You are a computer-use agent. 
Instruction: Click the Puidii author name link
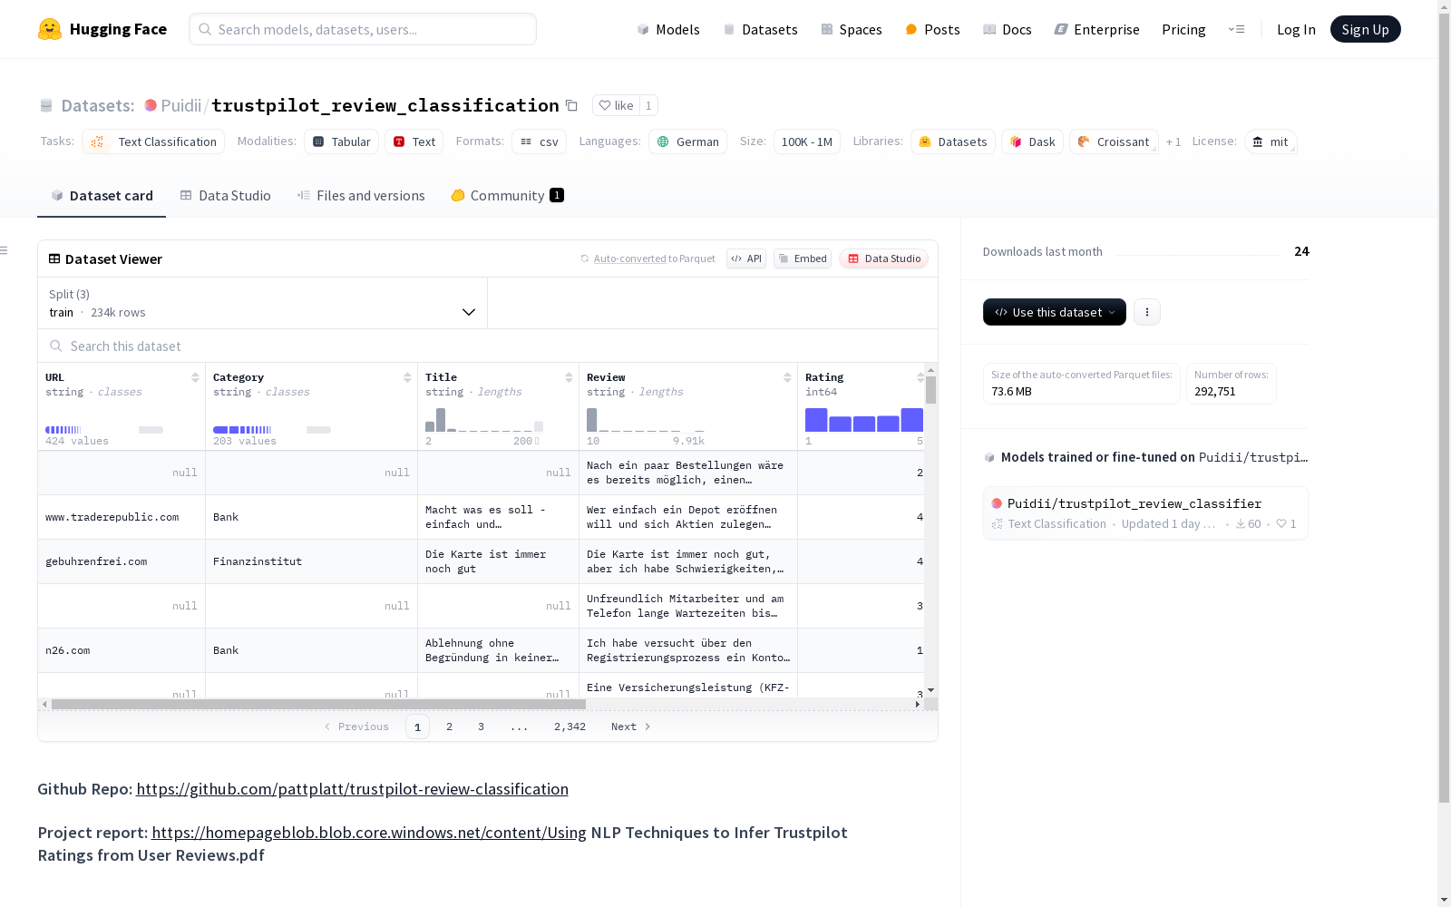[x=180, y=105]
